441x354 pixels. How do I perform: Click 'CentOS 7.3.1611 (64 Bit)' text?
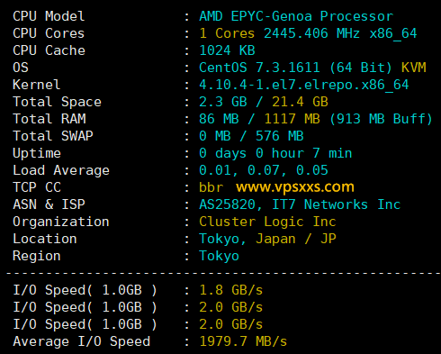pos(295,68)
